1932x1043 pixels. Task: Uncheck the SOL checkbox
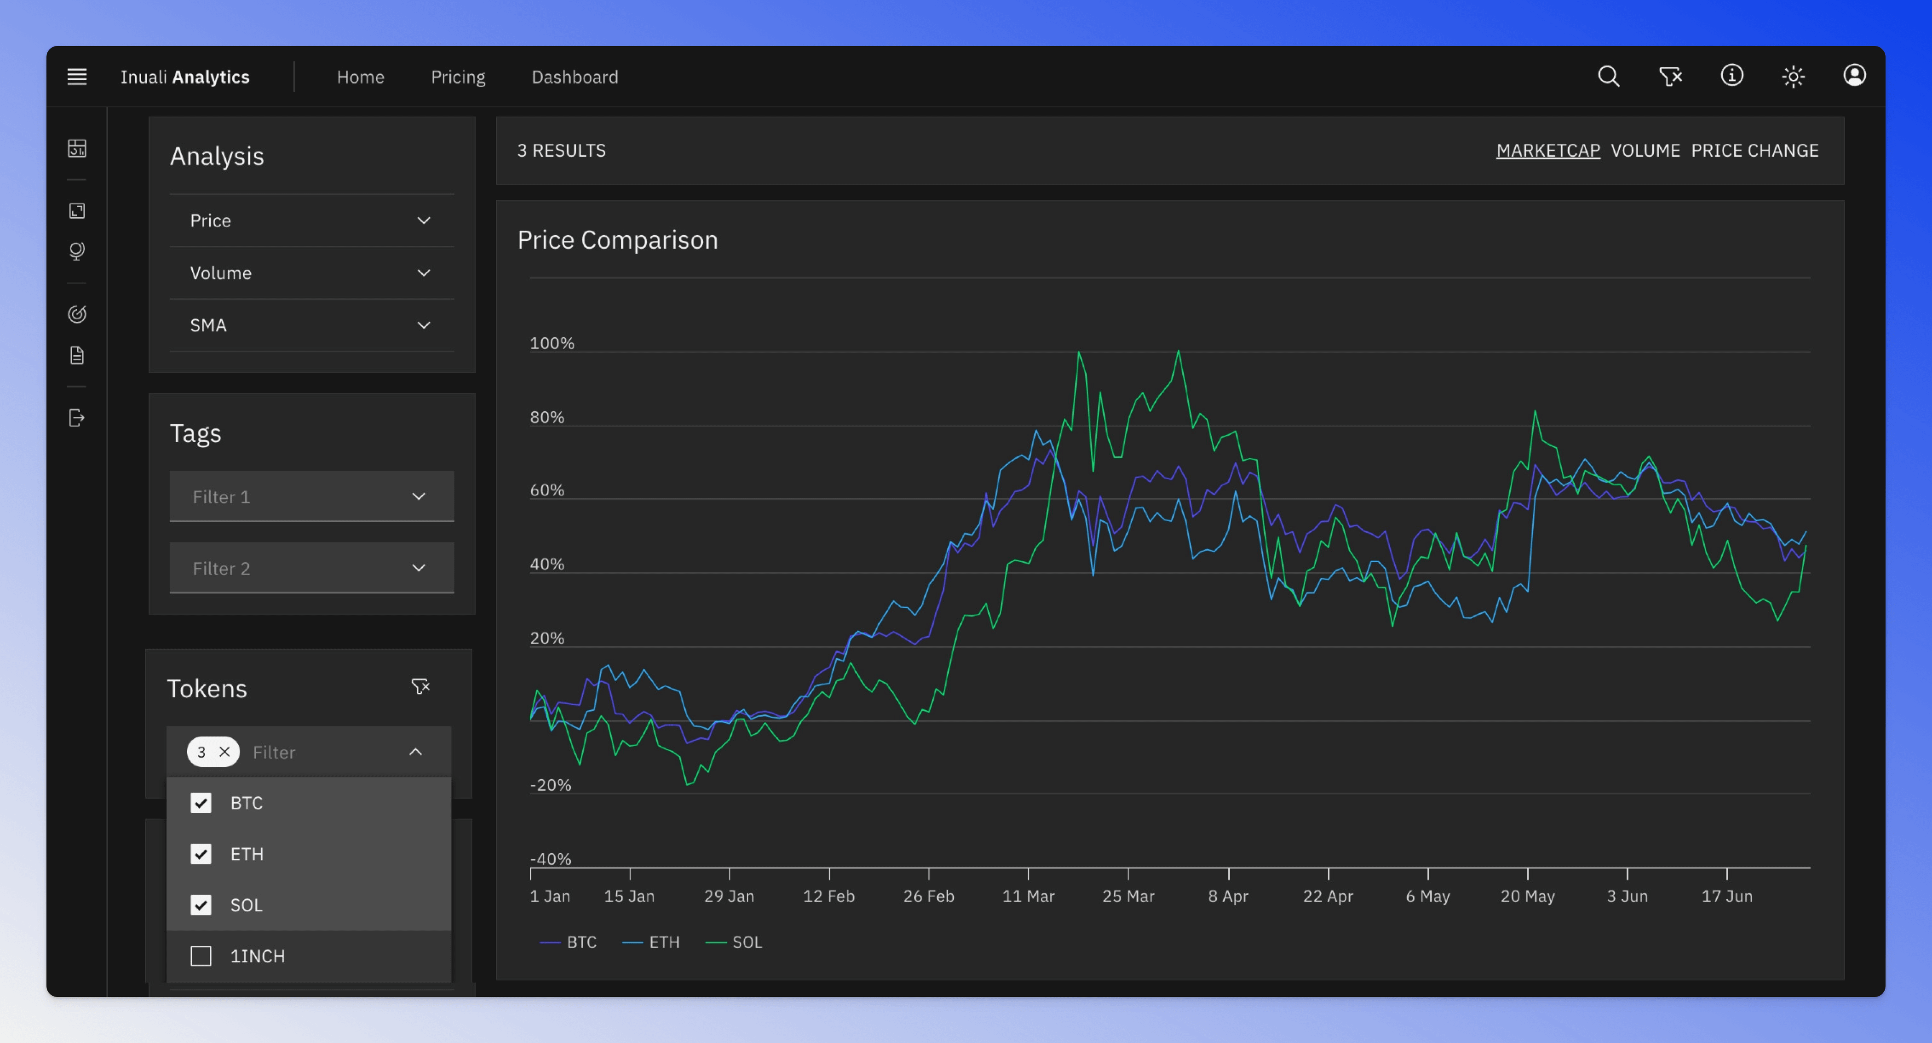coord(201,905)
